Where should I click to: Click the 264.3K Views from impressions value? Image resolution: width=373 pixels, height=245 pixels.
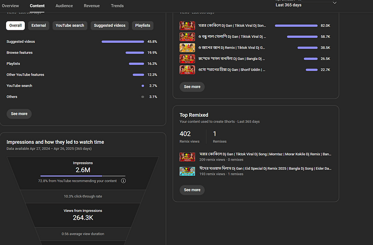pyautogui.click(x=83, y=217)
